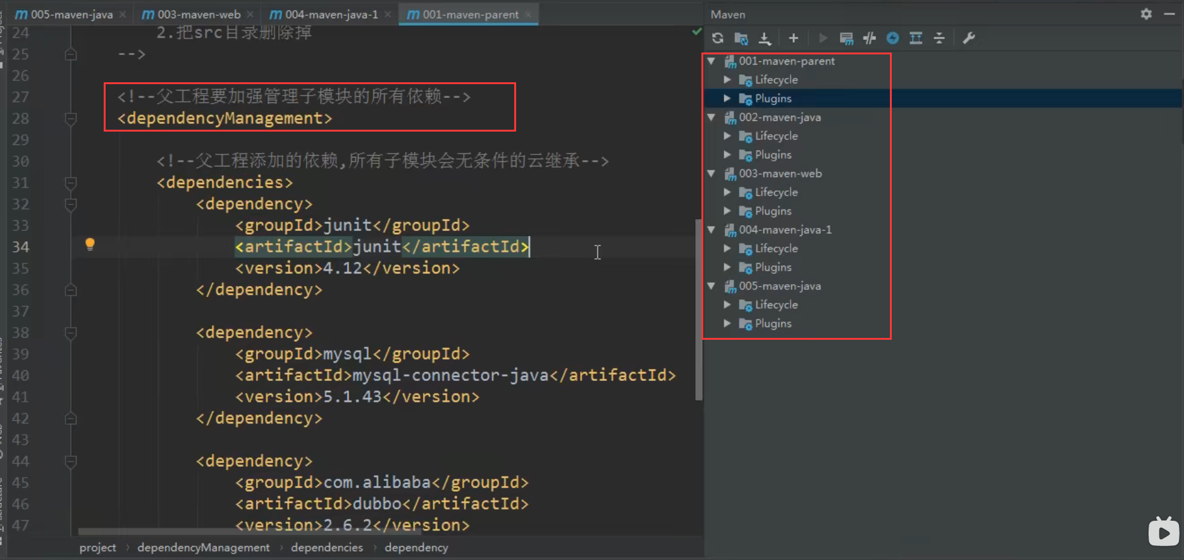Click dependencies breadcrumb

tap(327, 547)
